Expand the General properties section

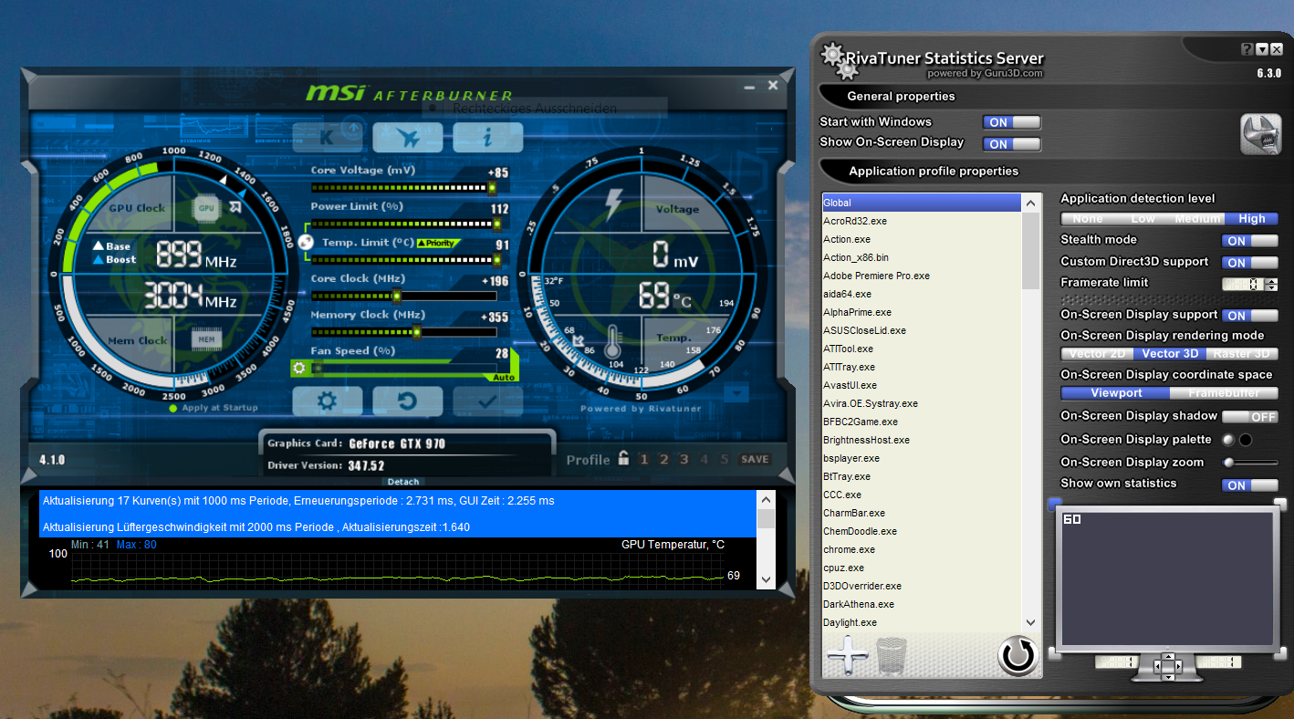(900, 96)
